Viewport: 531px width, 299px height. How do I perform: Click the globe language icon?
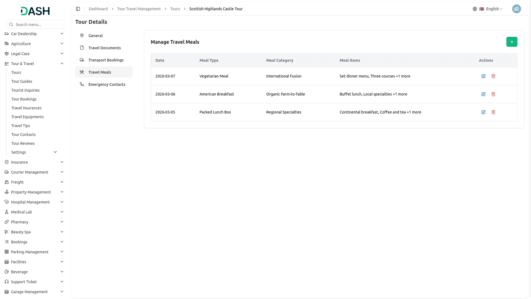pyautogui.click(x=475, y=9)
